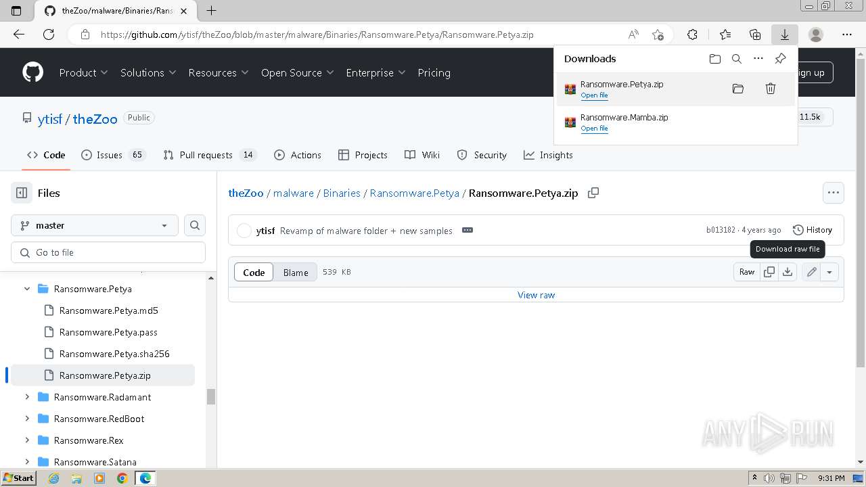Screen dimensions: 866x487
Task: Click the Go to file search field
Action: (x=108, y=252)
